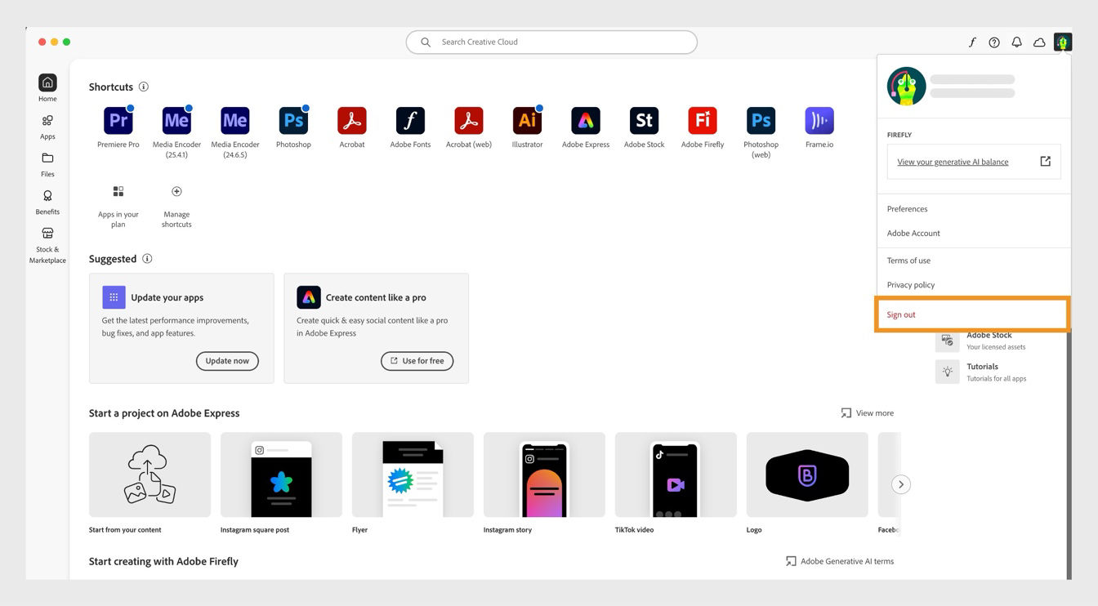Viewport: 1098px width, 606px height.
Task: Click the Shortcuts info icon
Action: coord(144,87)
